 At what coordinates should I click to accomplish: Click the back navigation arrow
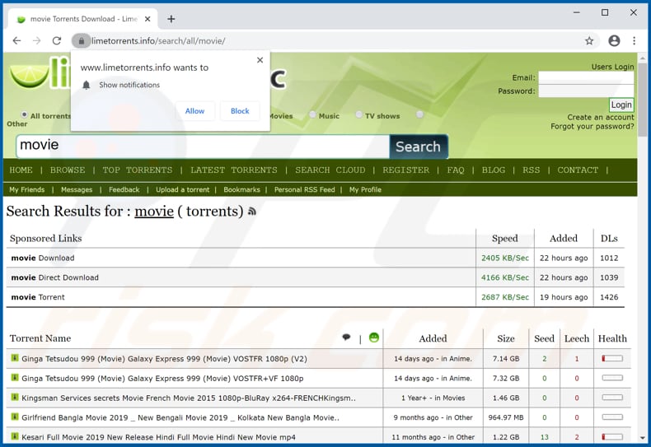[16, 41]
